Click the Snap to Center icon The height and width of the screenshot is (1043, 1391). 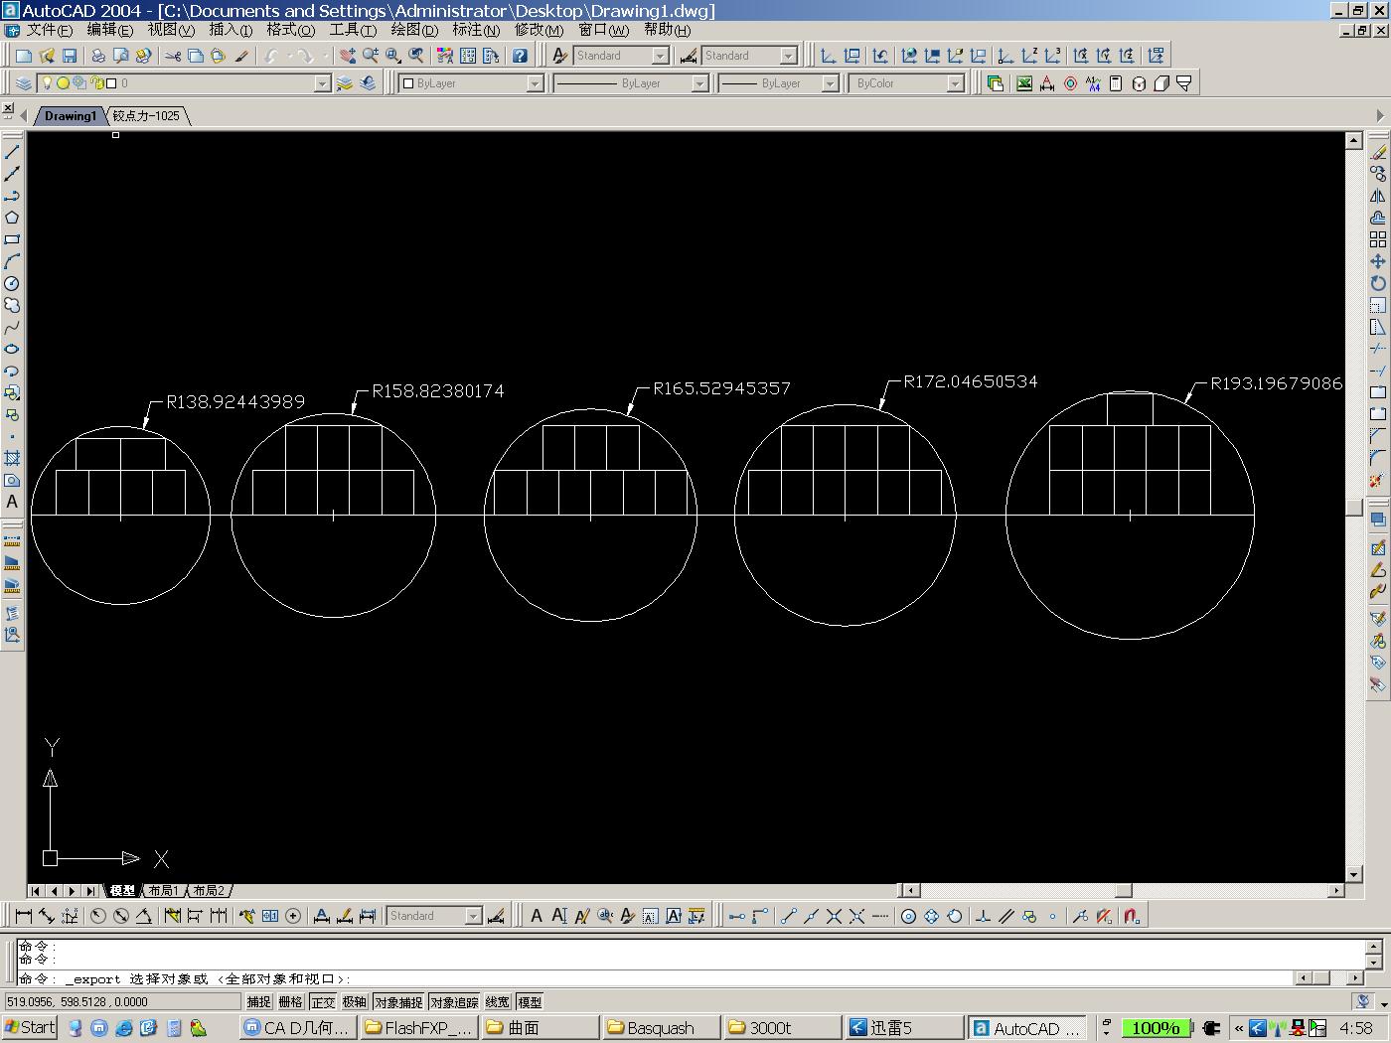point(908,916)
